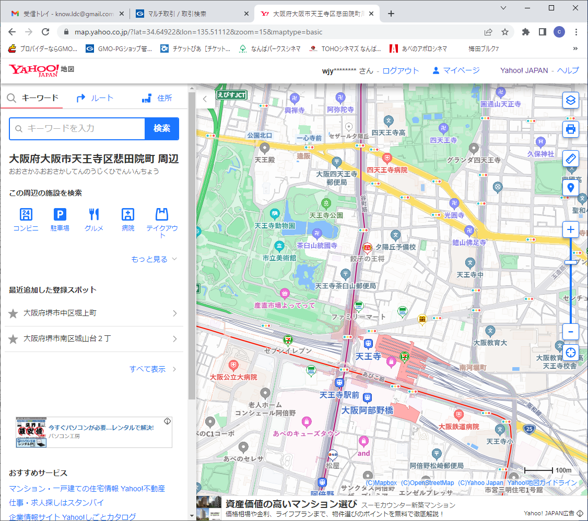Image resolution: width=588 pixels, height=521 pixels.
Task: Click the current location target button
Action: pos(570,352)
